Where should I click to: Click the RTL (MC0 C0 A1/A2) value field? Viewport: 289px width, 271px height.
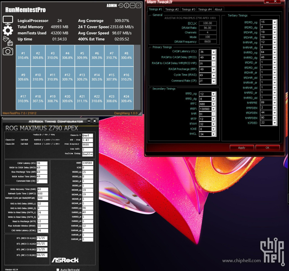42,238
